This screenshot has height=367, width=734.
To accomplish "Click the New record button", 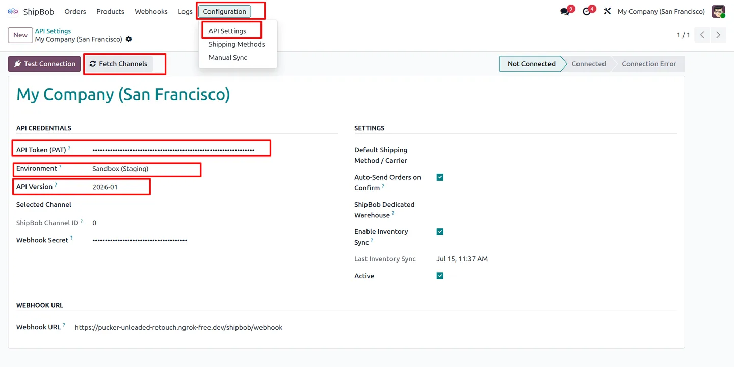I will (20, 35).
